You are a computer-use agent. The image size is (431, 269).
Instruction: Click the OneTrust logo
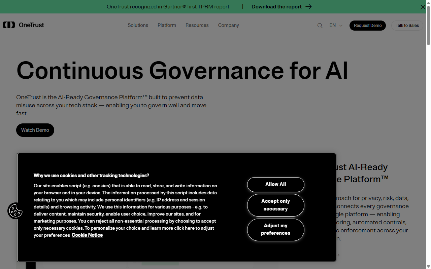23,25
